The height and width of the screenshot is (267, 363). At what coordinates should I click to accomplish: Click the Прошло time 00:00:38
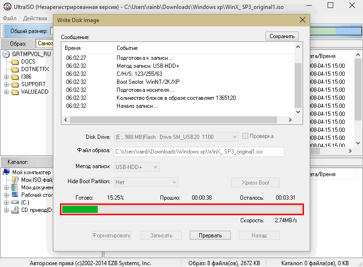tap(202, 198)
